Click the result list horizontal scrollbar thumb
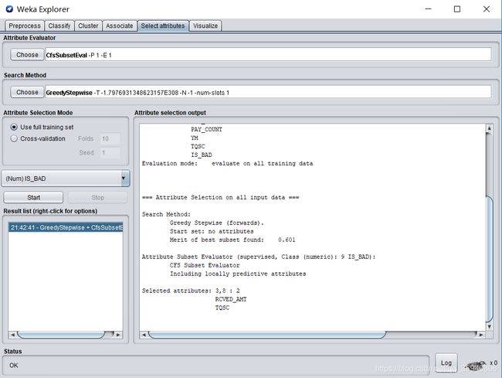This screenshot has height=378, width=502. tap(61, 335)
